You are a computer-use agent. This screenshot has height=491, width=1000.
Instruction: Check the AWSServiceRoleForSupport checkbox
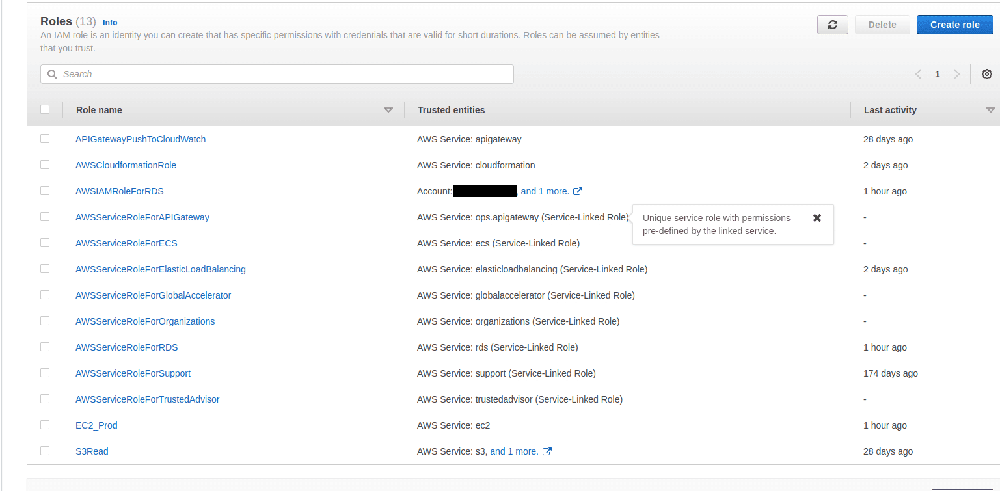(45, 373)
